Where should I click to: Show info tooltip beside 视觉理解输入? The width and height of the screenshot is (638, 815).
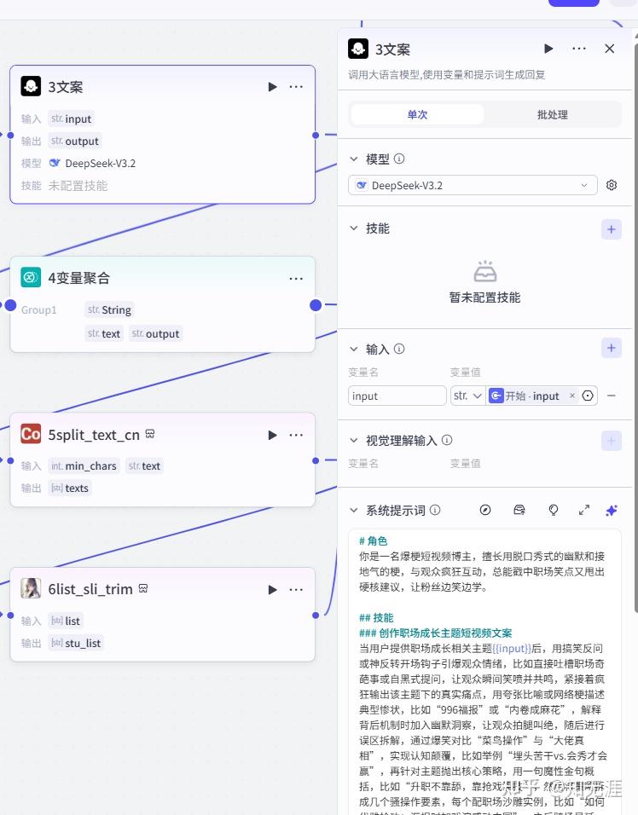pyautogui.click(x=447, y=440)
